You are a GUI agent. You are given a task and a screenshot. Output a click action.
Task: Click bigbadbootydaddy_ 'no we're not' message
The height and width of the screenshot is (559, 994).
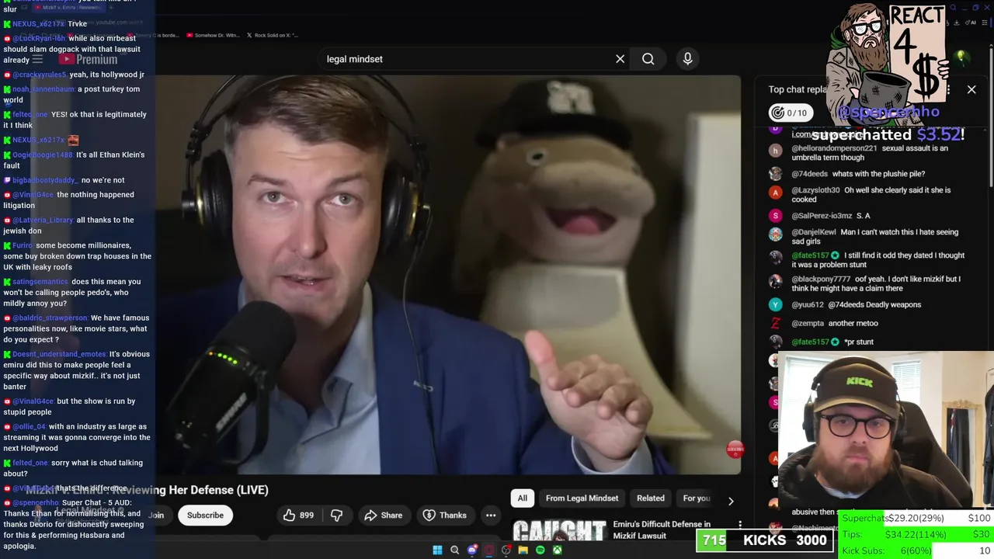tap(64, 180)
